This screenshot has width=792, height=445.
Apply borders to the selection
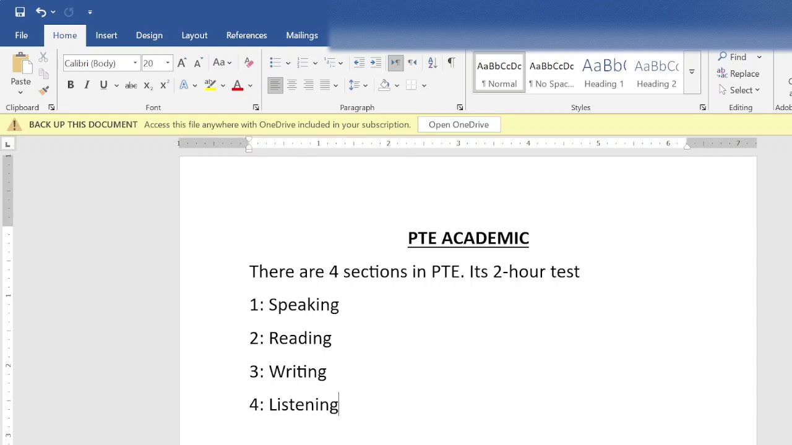tap(411, 85)
